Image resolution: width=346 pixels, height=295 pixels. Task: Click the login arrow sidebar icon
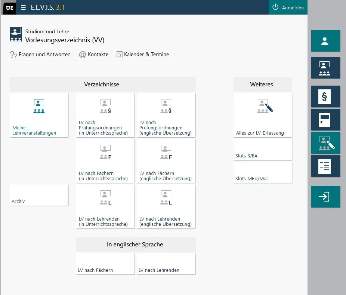point(325,197)
